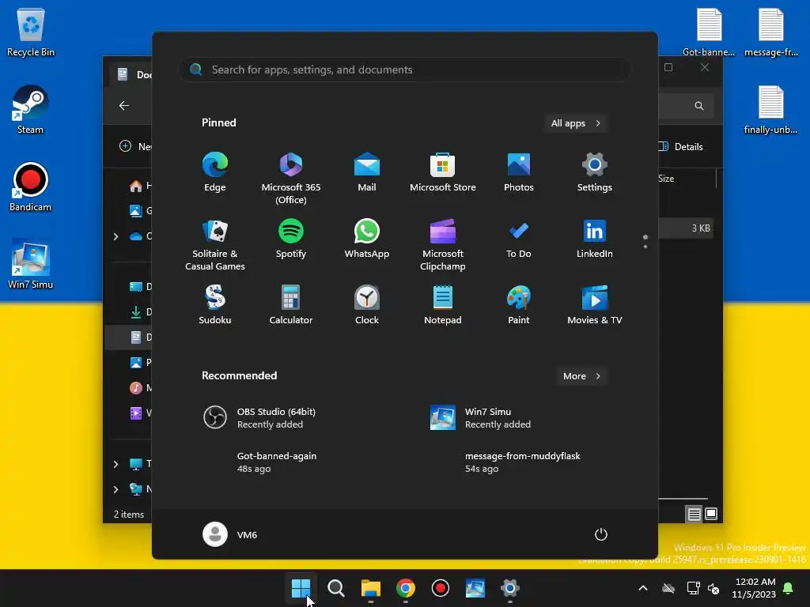Open the To Do app
810x607 pixels.
click(519, 239)
